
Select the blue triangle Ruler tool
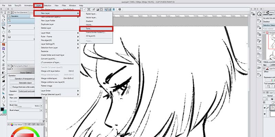pos(3,93)
